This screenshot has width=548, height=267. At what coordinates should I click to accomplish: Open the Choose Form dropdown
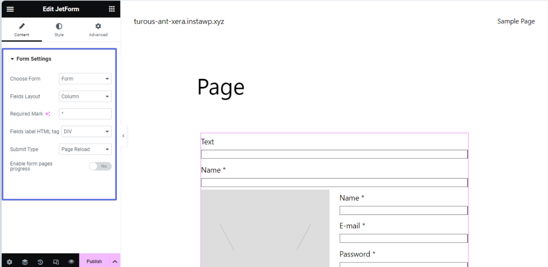[x=85, y=78]
